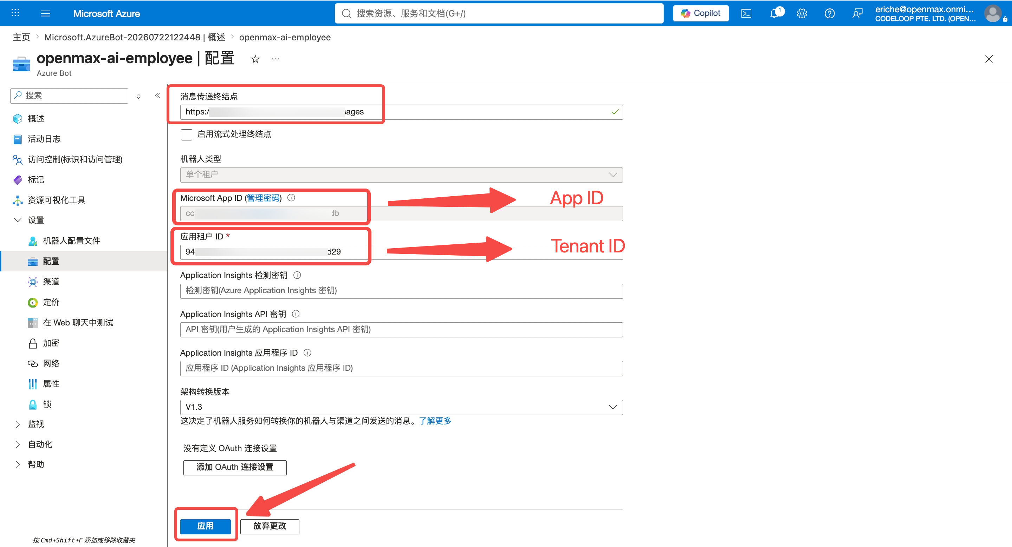Click Application Insights 应用程序 ID input

pyautogui.click(x=401, y=369)
